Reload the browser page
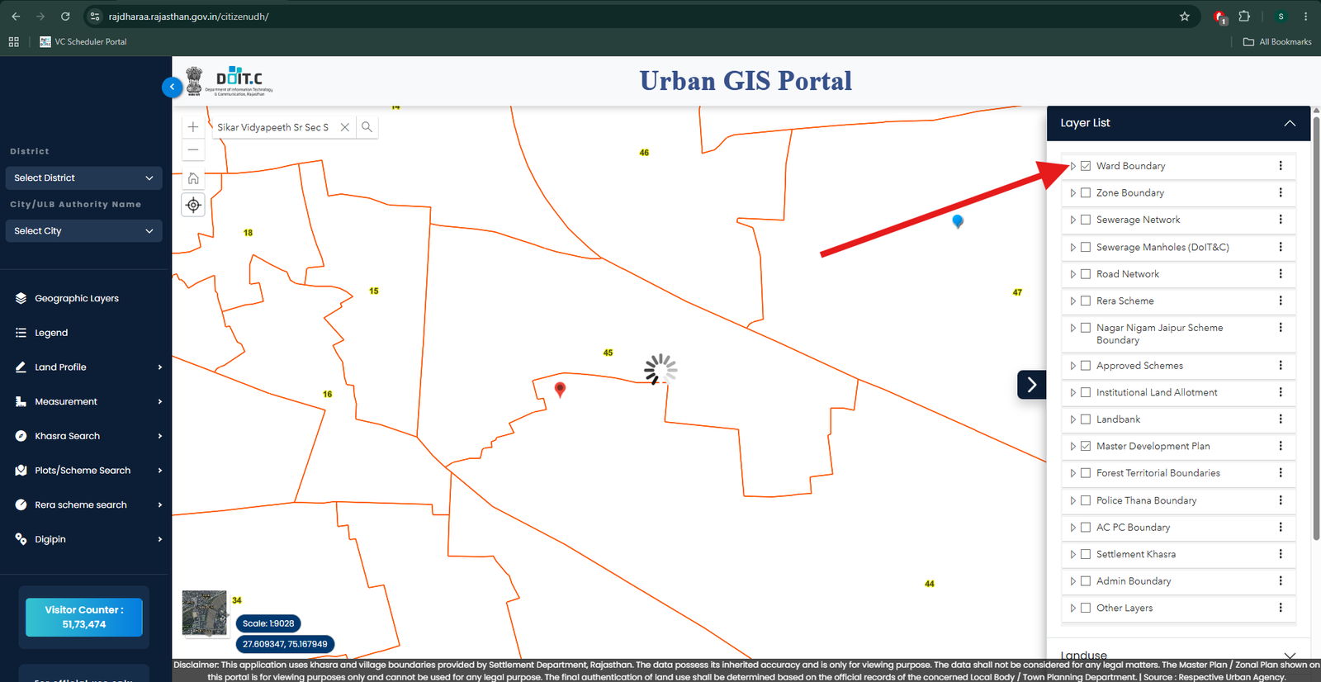Viewport: 1321px width, 682px height. [65, 17]
